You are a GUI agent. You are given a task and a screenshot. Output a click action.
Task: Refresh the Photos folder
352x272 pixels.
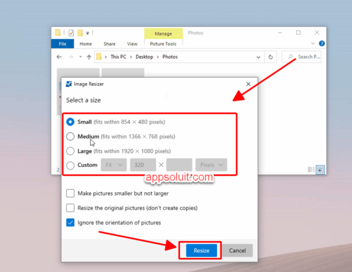click(x=270, y=57)
